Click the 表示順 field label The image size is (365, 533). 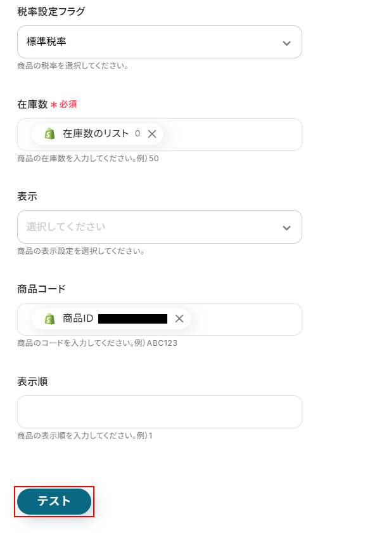click(x=32, y=381)
